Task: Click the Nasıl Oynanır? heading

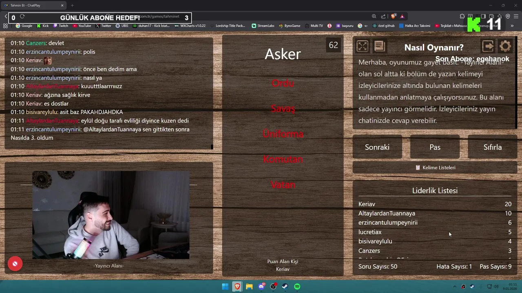Action: (x=434, y=48)
